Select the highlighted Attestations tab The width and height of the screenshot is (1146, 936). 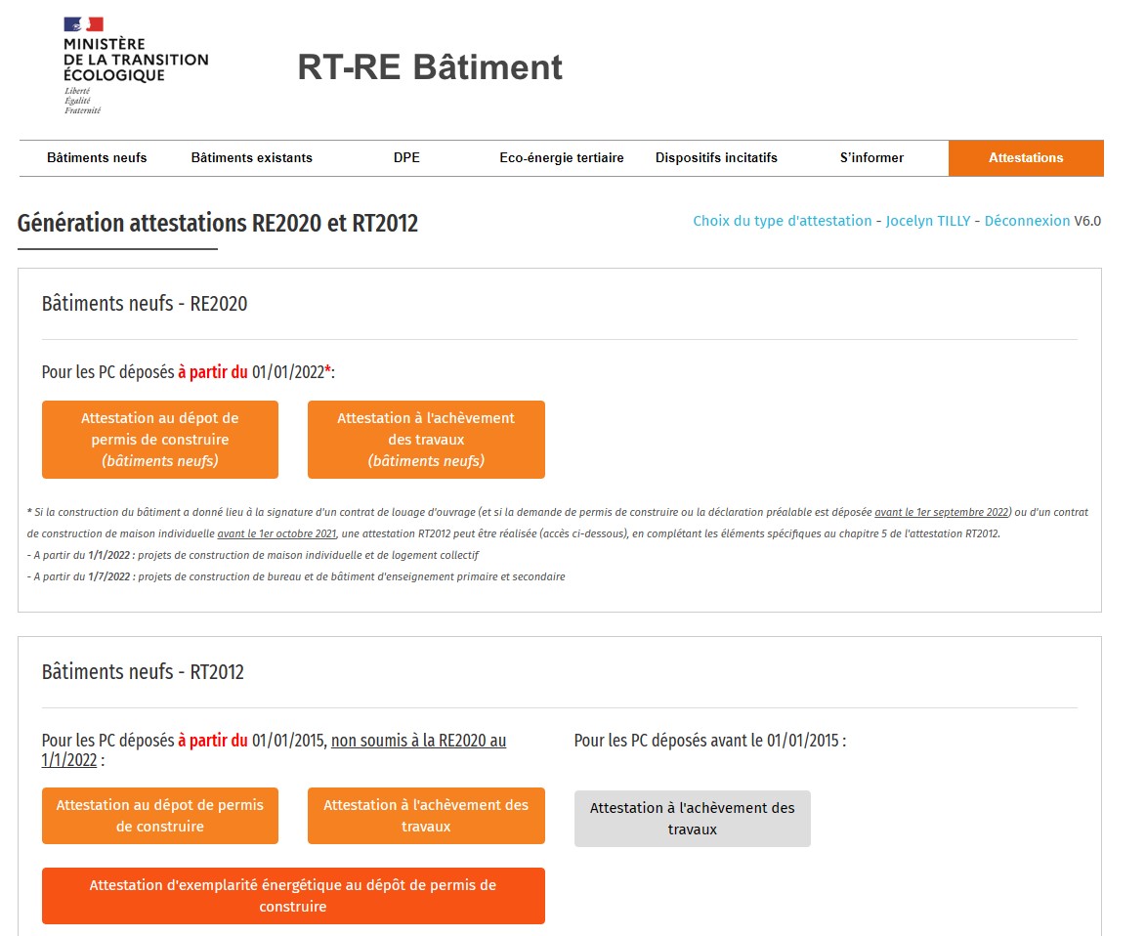pos(1026,157)
